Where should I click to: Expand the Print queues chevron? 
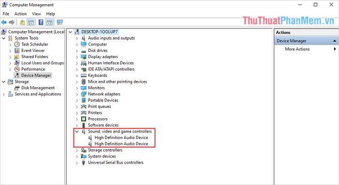coord(77,107)
